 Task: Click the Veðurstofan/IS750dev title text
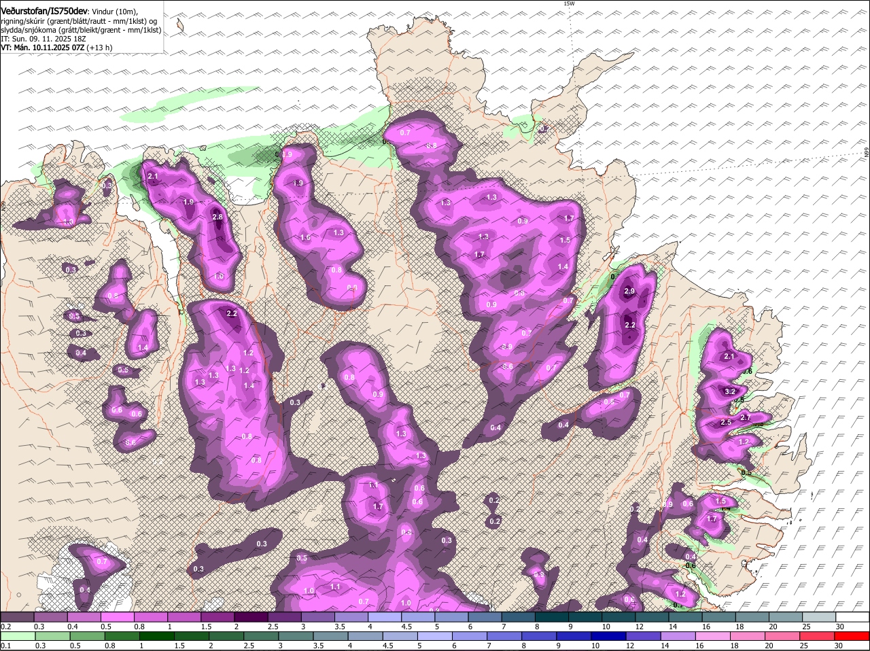(x=44, y=12)
